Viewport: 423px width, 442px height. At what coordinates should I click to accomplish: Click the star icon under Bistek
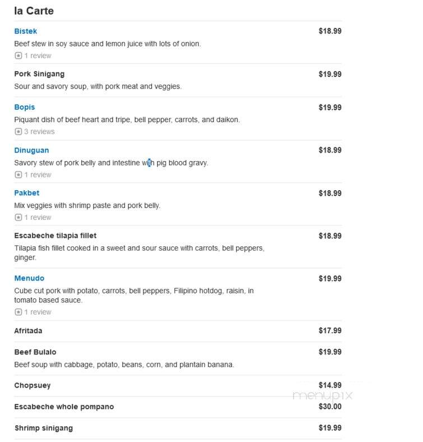(18, 56)
